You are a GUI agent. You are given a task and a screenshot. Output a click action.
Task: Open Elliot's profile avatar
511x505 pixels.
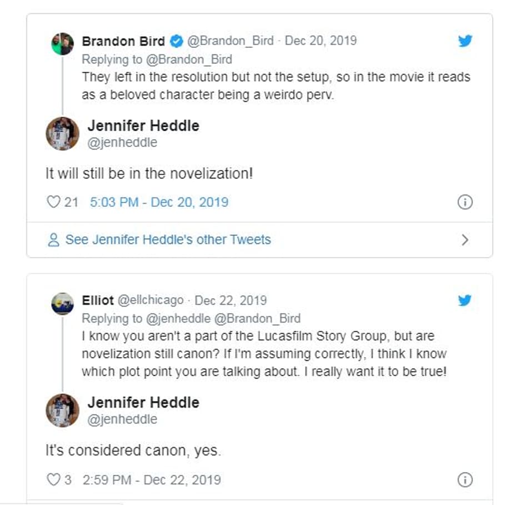click(63, 304)
